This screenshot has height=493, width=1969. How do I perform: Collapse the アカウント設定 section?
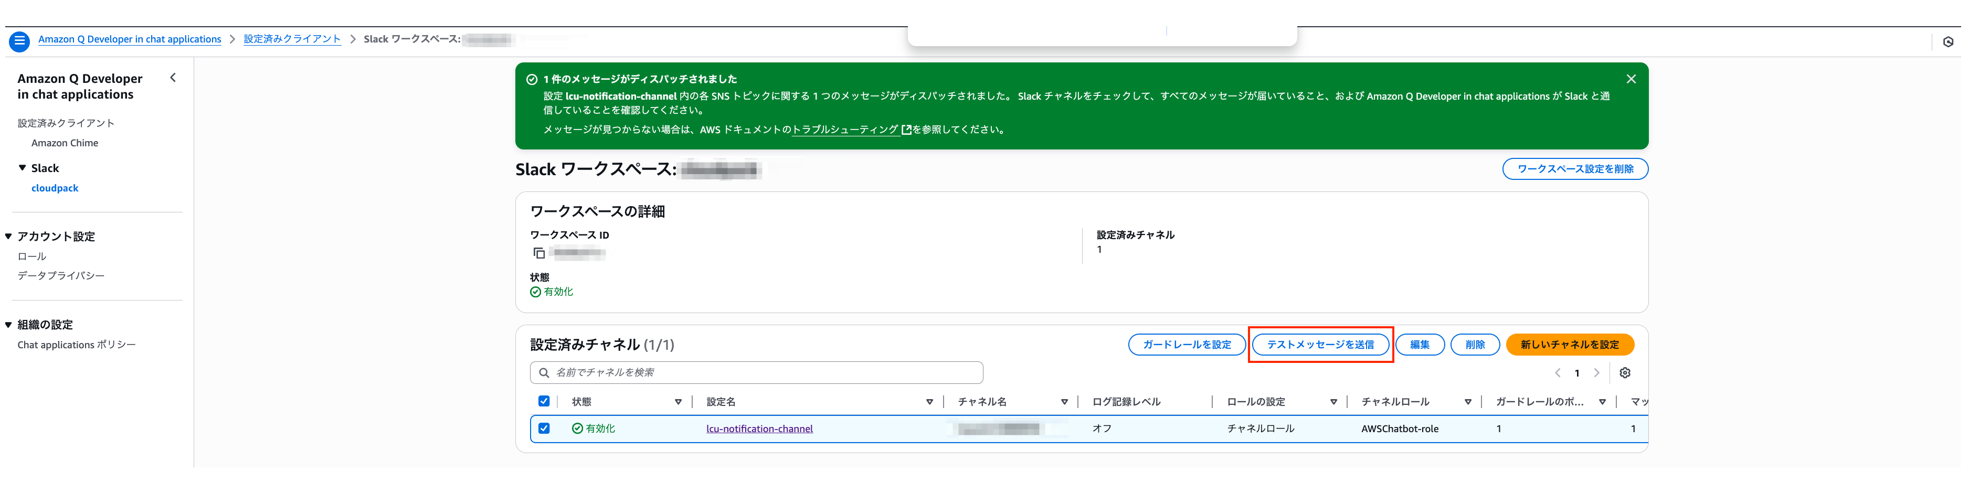(8, 237)
